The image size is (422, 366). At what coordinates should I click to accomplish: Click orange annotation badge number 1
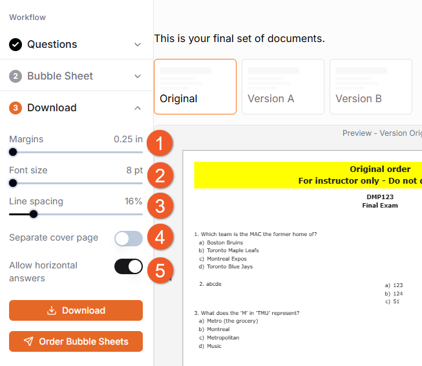coord(160,142)
